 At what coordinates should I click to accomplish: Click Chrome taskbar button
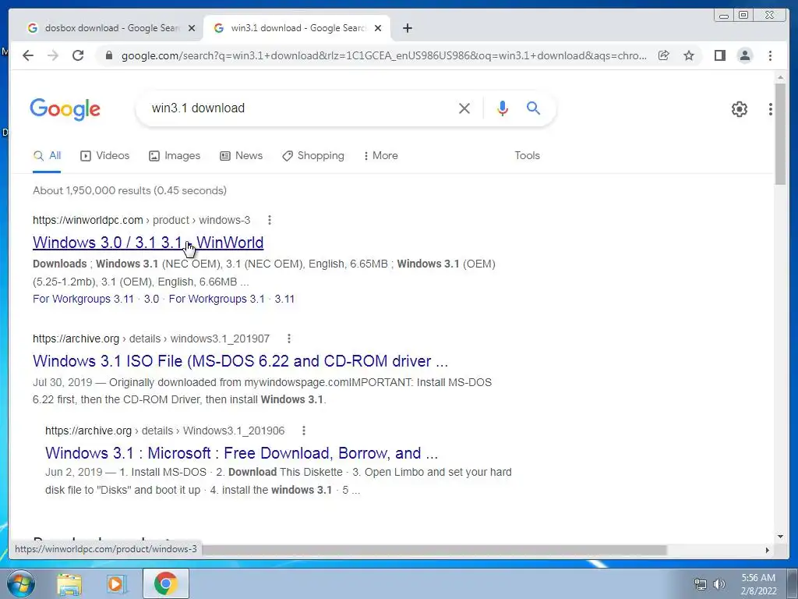click(x=166, y=583)
